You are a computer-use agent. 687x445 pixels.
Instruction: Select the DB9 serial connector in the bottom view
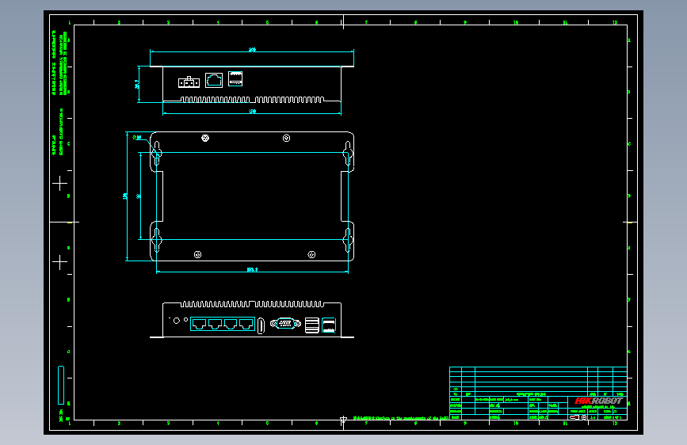[285, 324]
